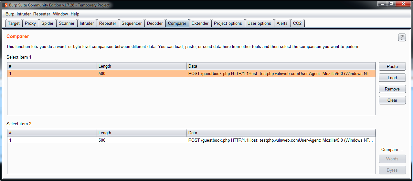The image size is (413, 181).
Task: Sort item 2 table by Length column
Action: point(142,133)
